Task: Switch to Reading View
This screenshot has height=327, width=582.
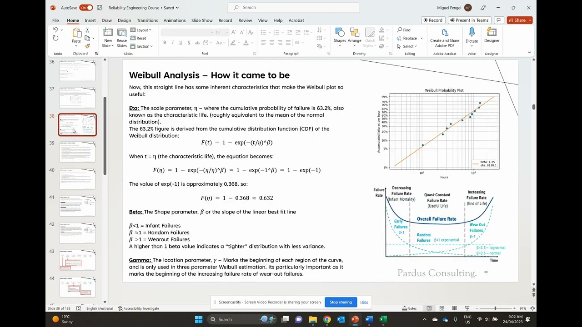Action: pos(454,308)
